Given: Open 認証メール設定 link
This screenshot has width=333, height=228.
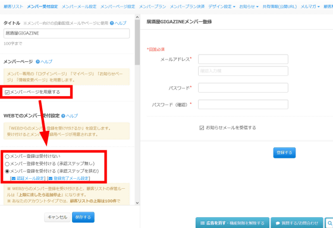Looking at the screenshot, I should [x=30, y=178].
